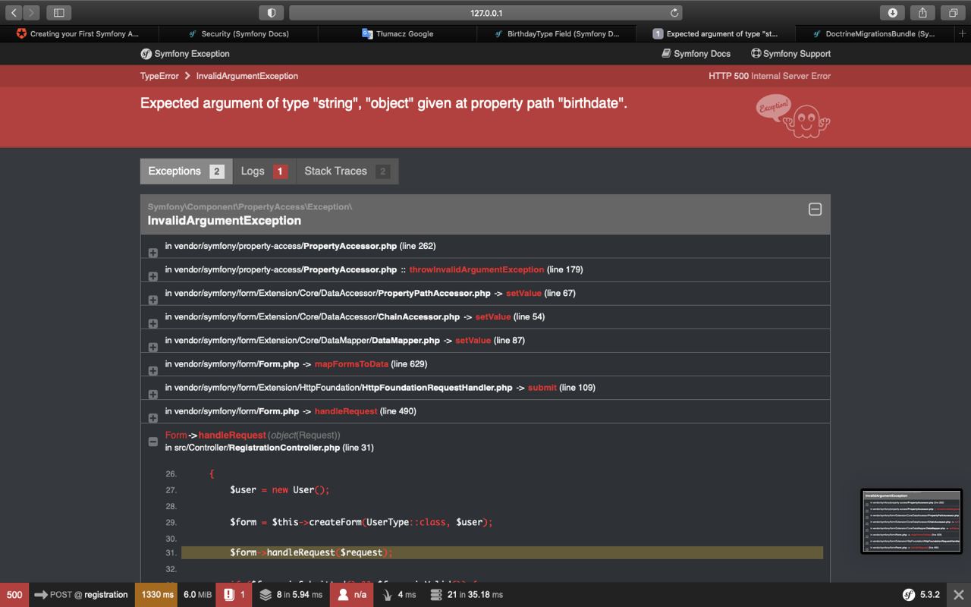This screenshot has height=607, width=971.
Task: Switch to BirthdayType Field tab
Action: click(x=557, y=33)
